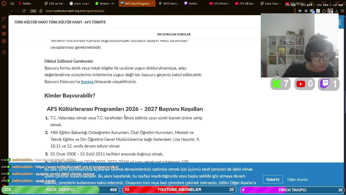Screen dimensions: 346x195
Task: Go back with the browser back arrow
Action: pyautogui.click(x=12, y=11)
